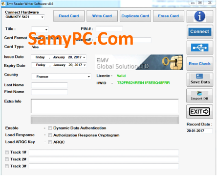Click the app icon in title bar
Image resolution: width=218 pixels, height=177 pixels.
click(x=3, y=3)
